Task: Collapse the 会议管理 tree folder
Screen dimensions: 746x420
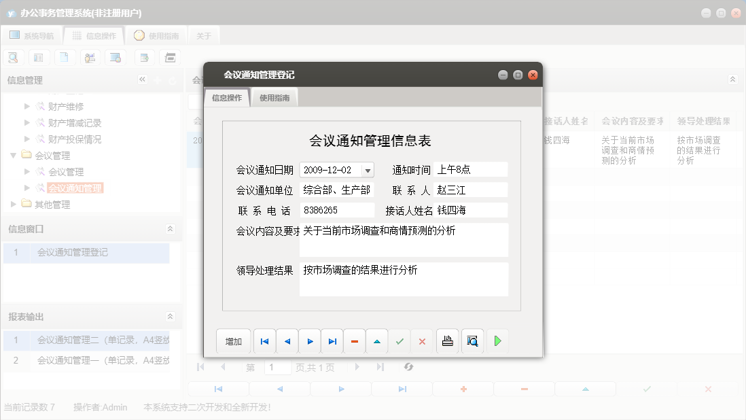Action: pyautogui.click(x=13, y=154)
